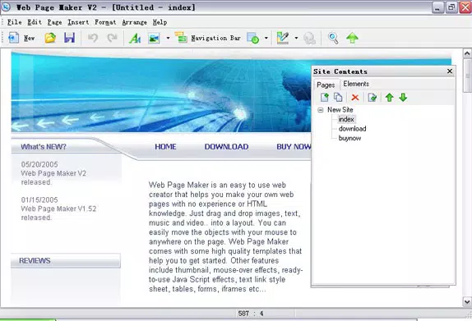Open the dropdown arrow beside pencil icon

pyautogui.click(x=296, y=38)
